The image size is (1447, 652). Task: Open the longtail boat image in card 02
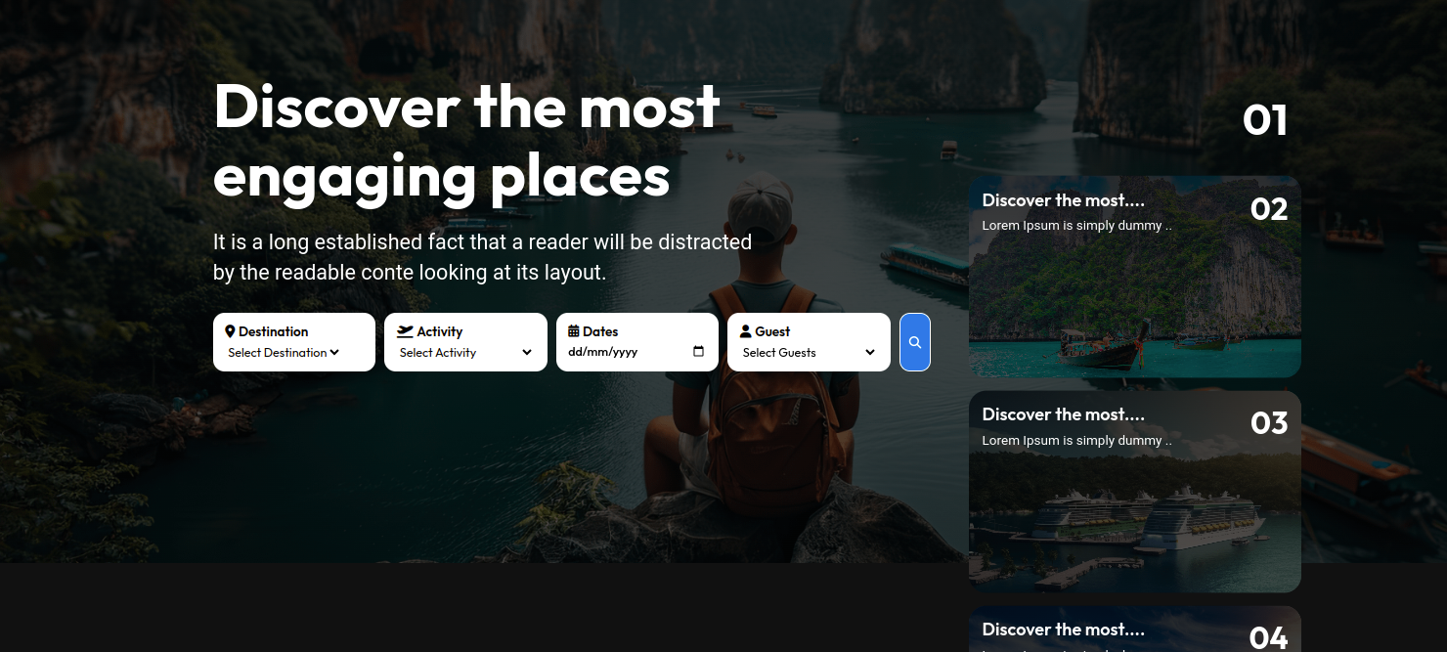(x=1105, y=347)
